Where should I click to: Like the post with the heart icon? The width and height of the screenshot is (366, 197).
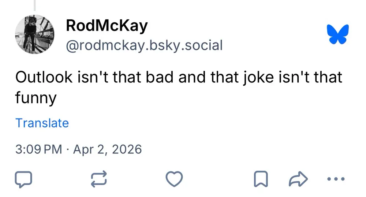coord(174,179)
